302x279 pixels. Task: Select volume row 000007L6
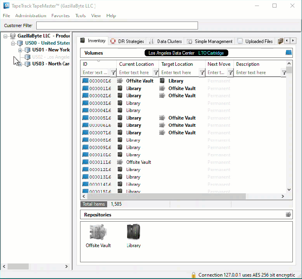(183, 133)
